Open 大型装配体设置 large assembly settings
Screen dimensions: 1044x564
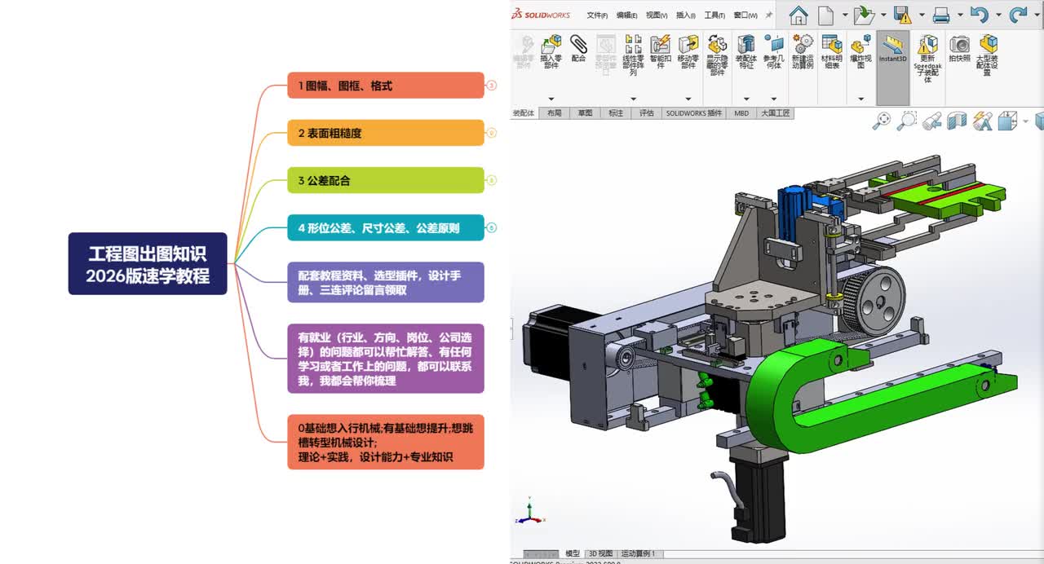988,55
